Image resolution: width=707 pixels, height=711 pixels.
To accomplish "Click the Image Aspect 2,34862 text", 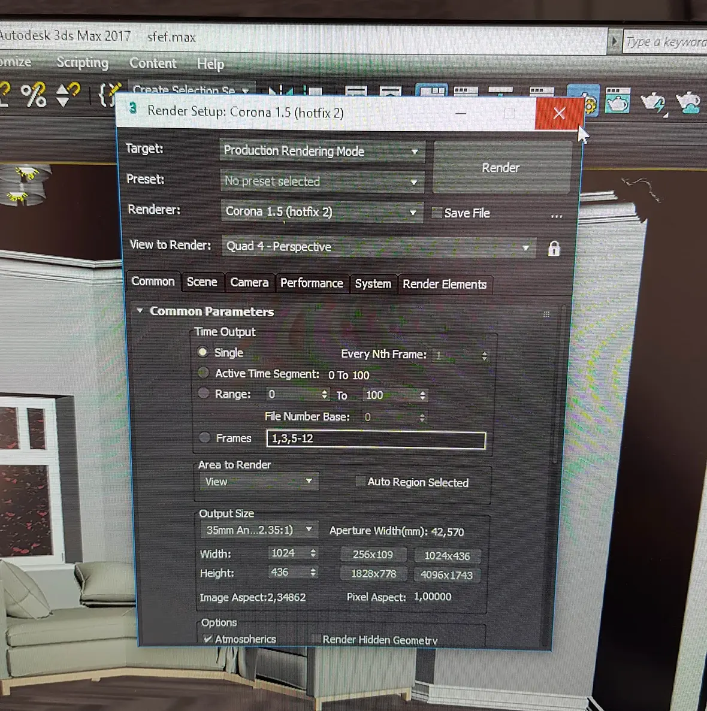I will pyautogui.click(x=253, y=597).
